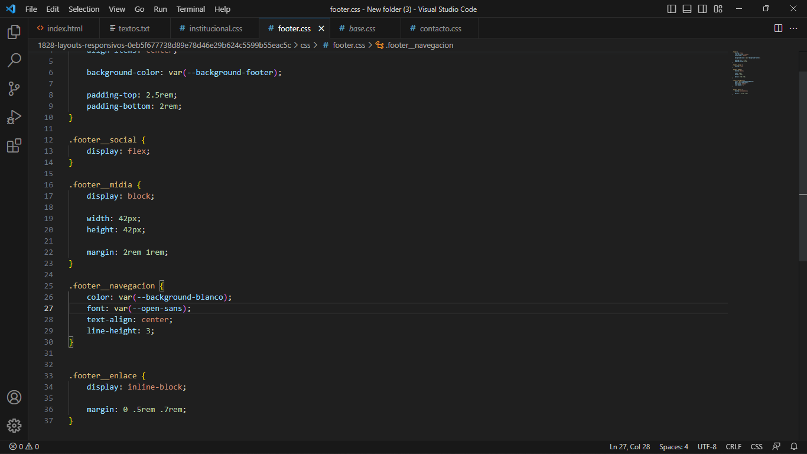Open the 1828-layouts-responsivos folder breadcrumb
This screenshot has height=454, width=807.
coord(164,45)
